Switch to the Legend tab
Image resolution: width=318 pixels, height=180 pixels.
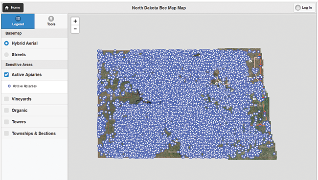pyautogui.click(x=18, y=22)
